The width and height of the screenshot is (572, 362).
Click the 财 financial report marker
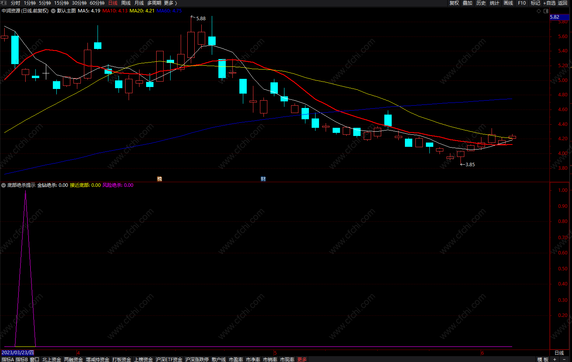[263, 179]
